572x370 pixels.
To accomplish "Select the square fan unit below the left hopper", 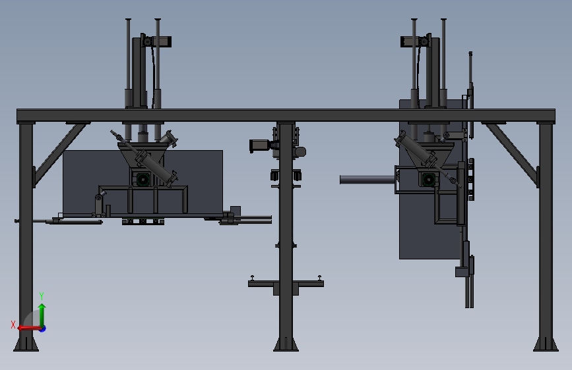I will 143,179.
